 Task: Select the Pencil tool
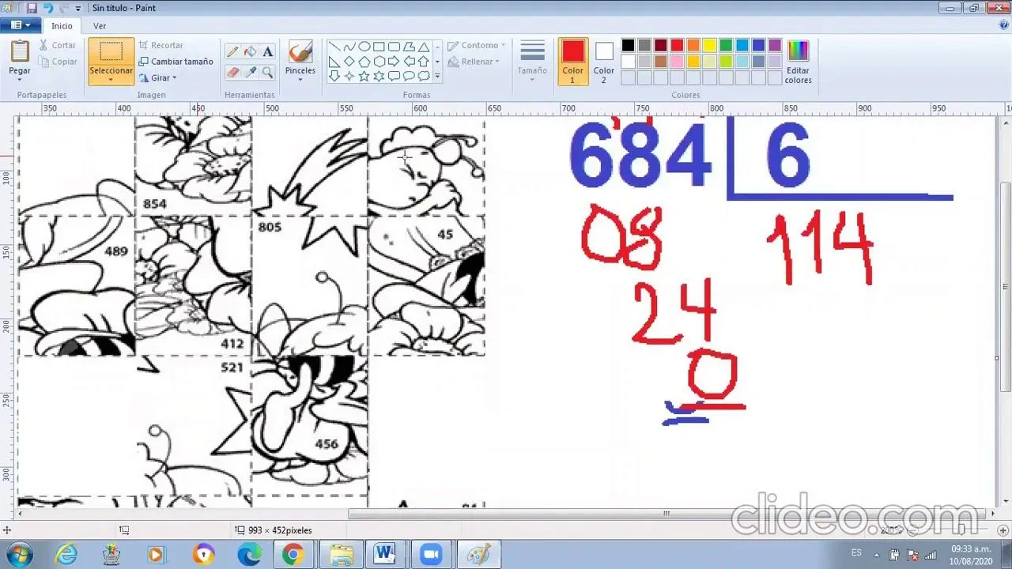[x=232, y=52]
